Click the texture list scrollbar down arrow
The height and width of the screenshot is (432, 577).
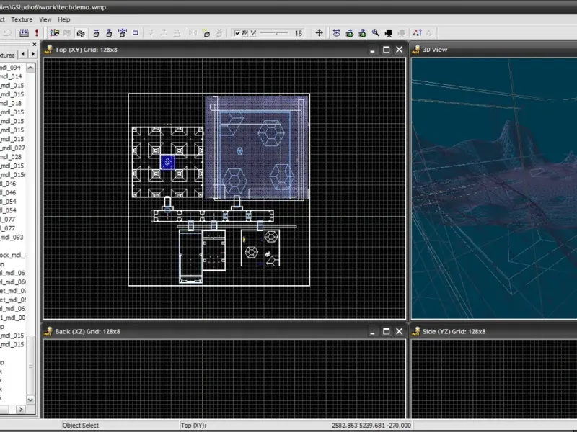pos(30,400)
